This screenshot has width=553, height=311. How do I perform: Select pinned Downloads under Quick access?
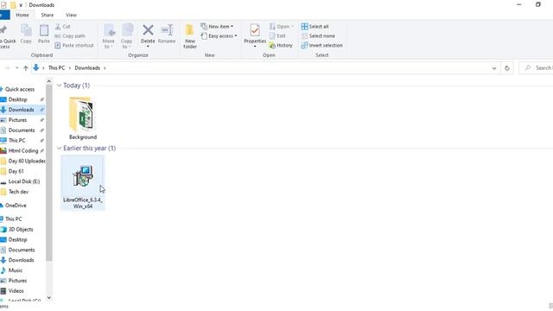coord(21,110)
